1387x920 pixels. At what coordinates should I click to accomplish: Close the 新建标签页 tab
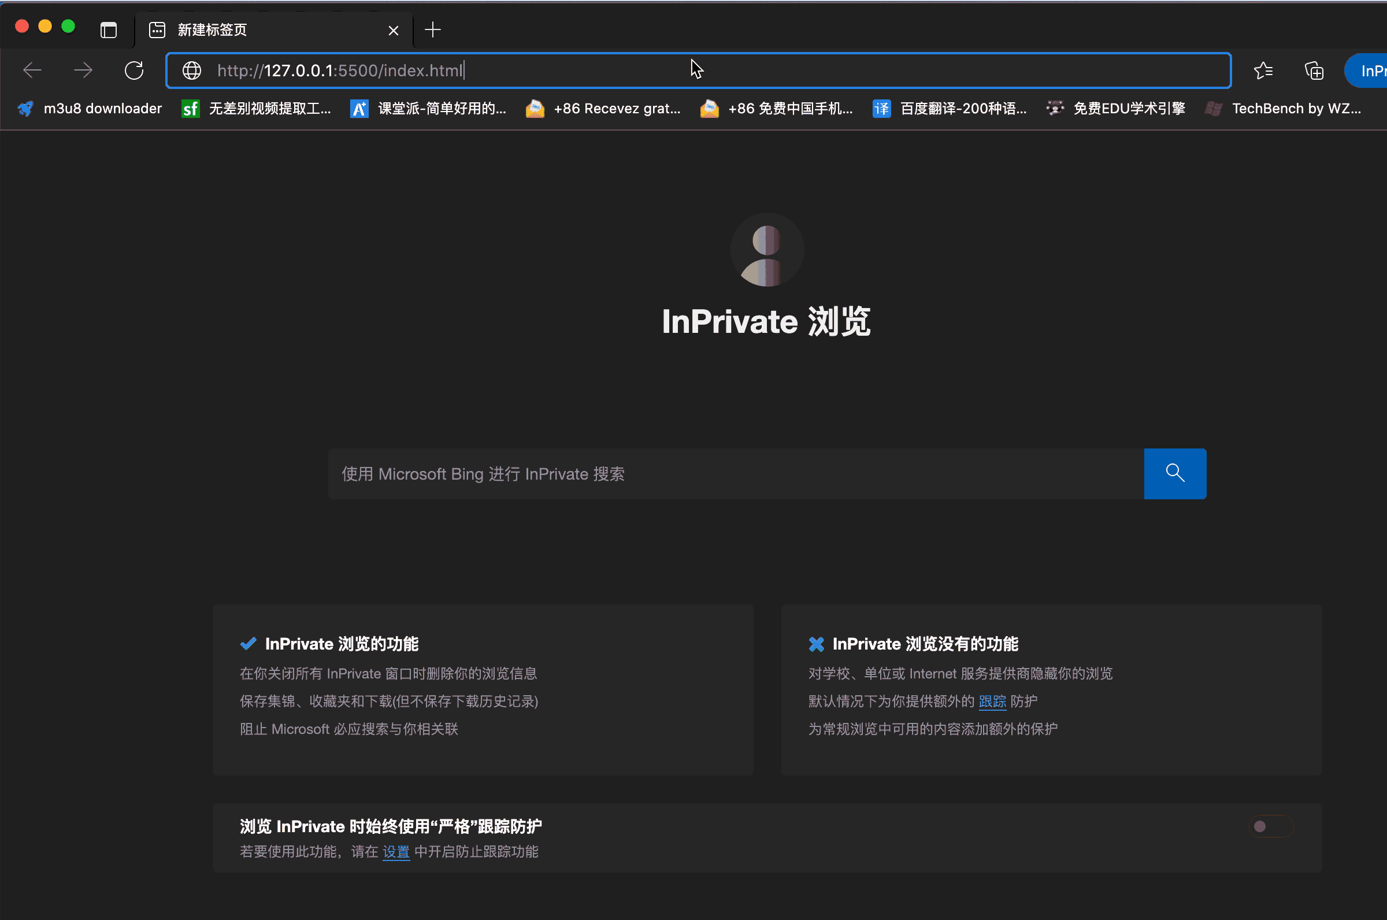393,31
